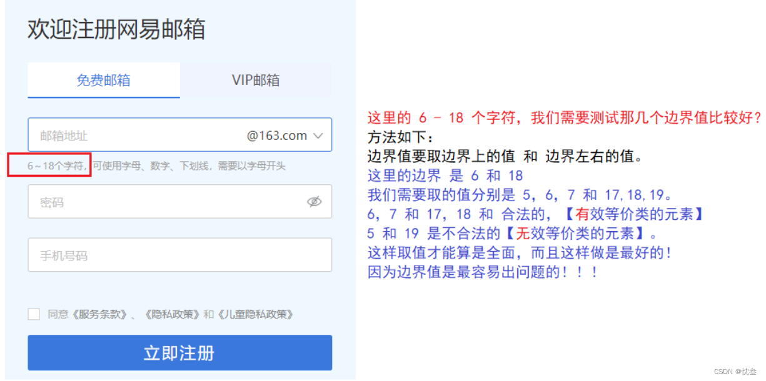Viewport: 766px width, 381px height.
Task: Click the red line 这里的 6 - 18 个字符
Action: 565,118
